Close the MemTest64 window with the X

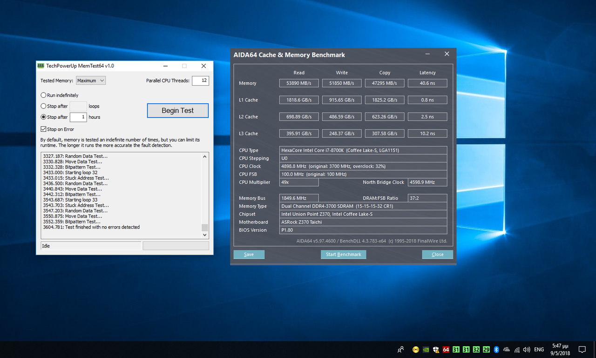(203, 66)
